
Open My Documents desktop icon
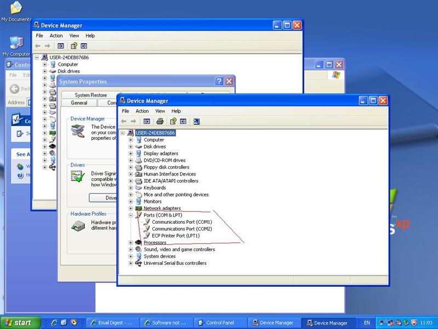coord(16,12)
